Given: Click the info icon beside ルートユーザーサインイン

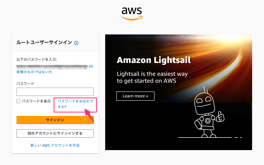Looking at the screenshot, I should click(x=76, y=43).
